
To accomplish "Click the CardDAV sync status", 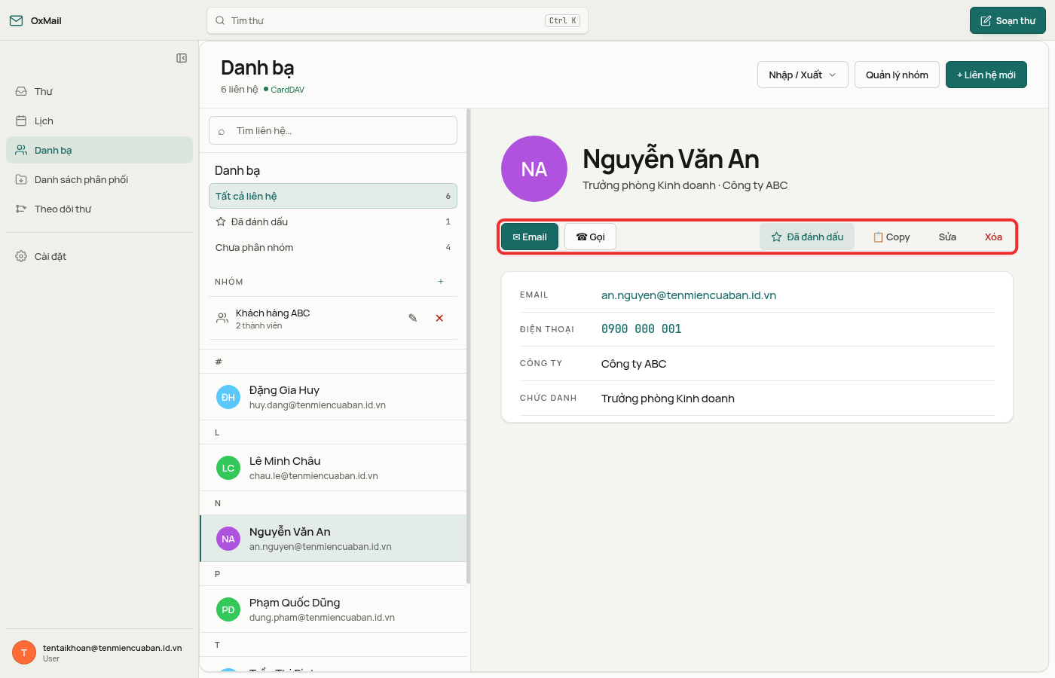I will [284, 90].
